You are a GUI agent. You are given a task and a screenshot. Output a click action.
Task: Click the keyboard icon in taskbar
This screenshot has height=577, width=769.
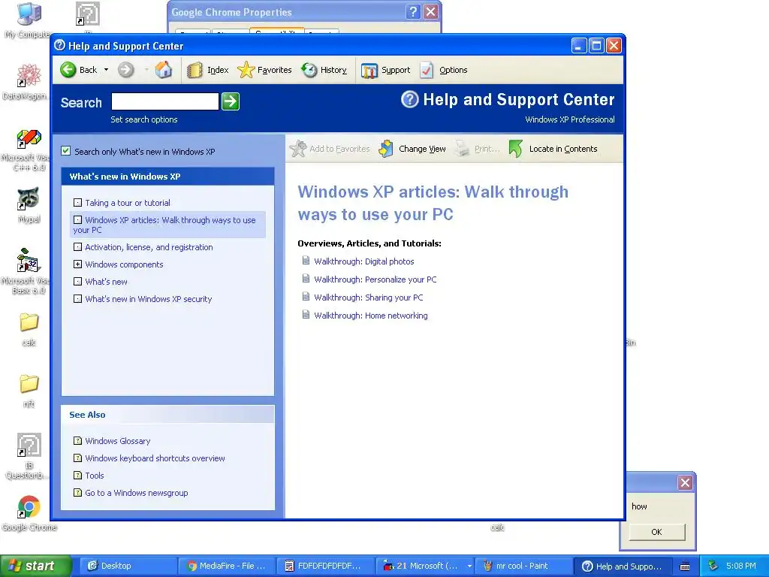[685, 566]
